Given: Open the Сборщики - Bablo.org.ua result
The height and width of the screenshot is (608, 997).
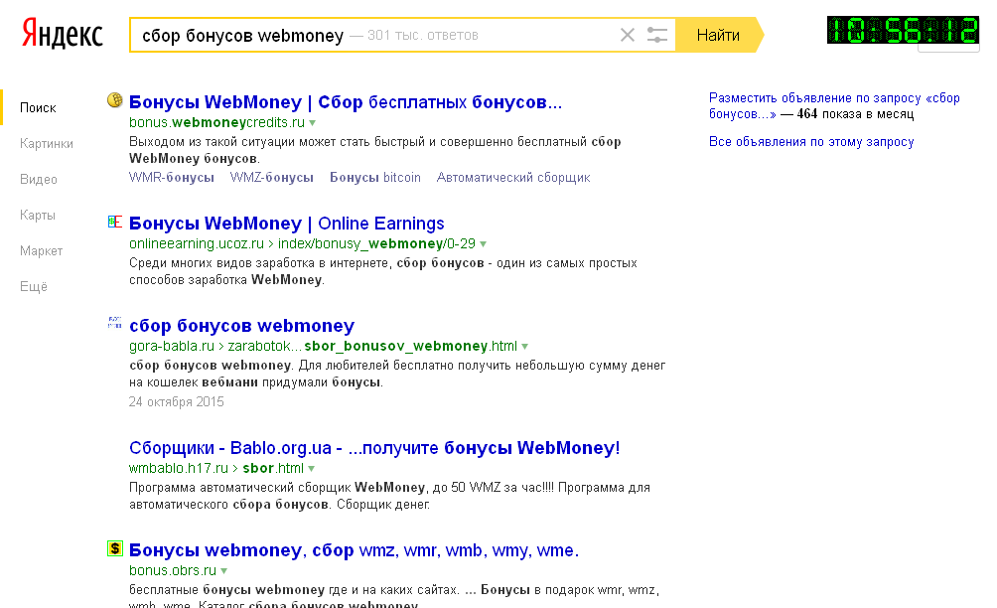Looking at the screenshot, I should point(374,448).
